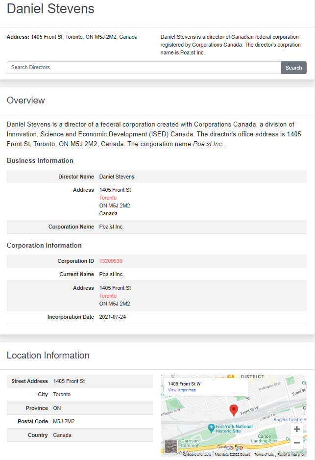Click City value Toronto in location table
The width and height of the screenshot is (315, 460).
[62, 394]
